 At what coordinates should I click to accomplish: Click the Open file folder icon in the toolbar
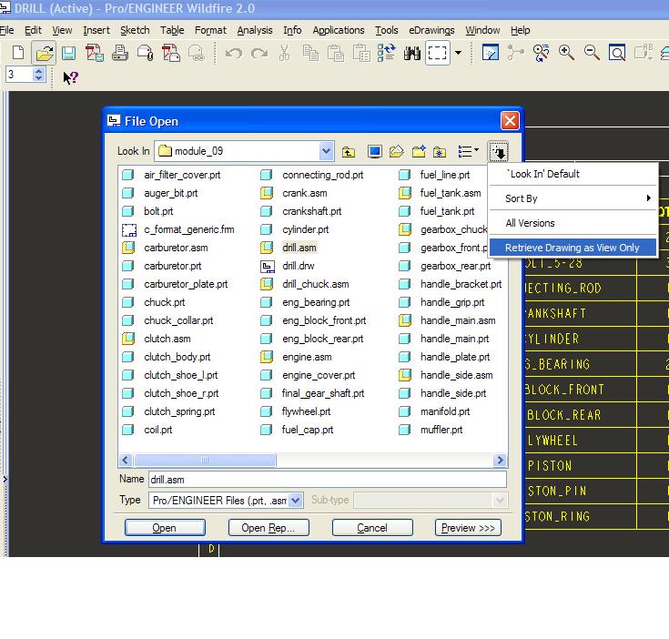coord(44,54)
